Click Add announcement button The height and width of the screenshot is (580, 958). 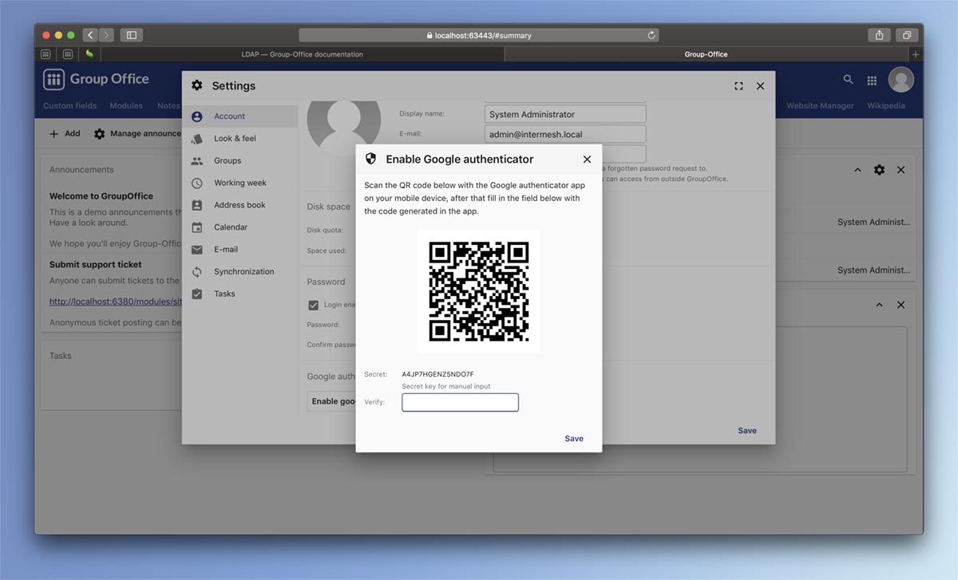(65, 134)
